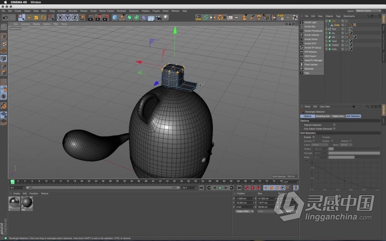
Task: Toggle Tolerant Selection checkbox
Action: (334, 125)
